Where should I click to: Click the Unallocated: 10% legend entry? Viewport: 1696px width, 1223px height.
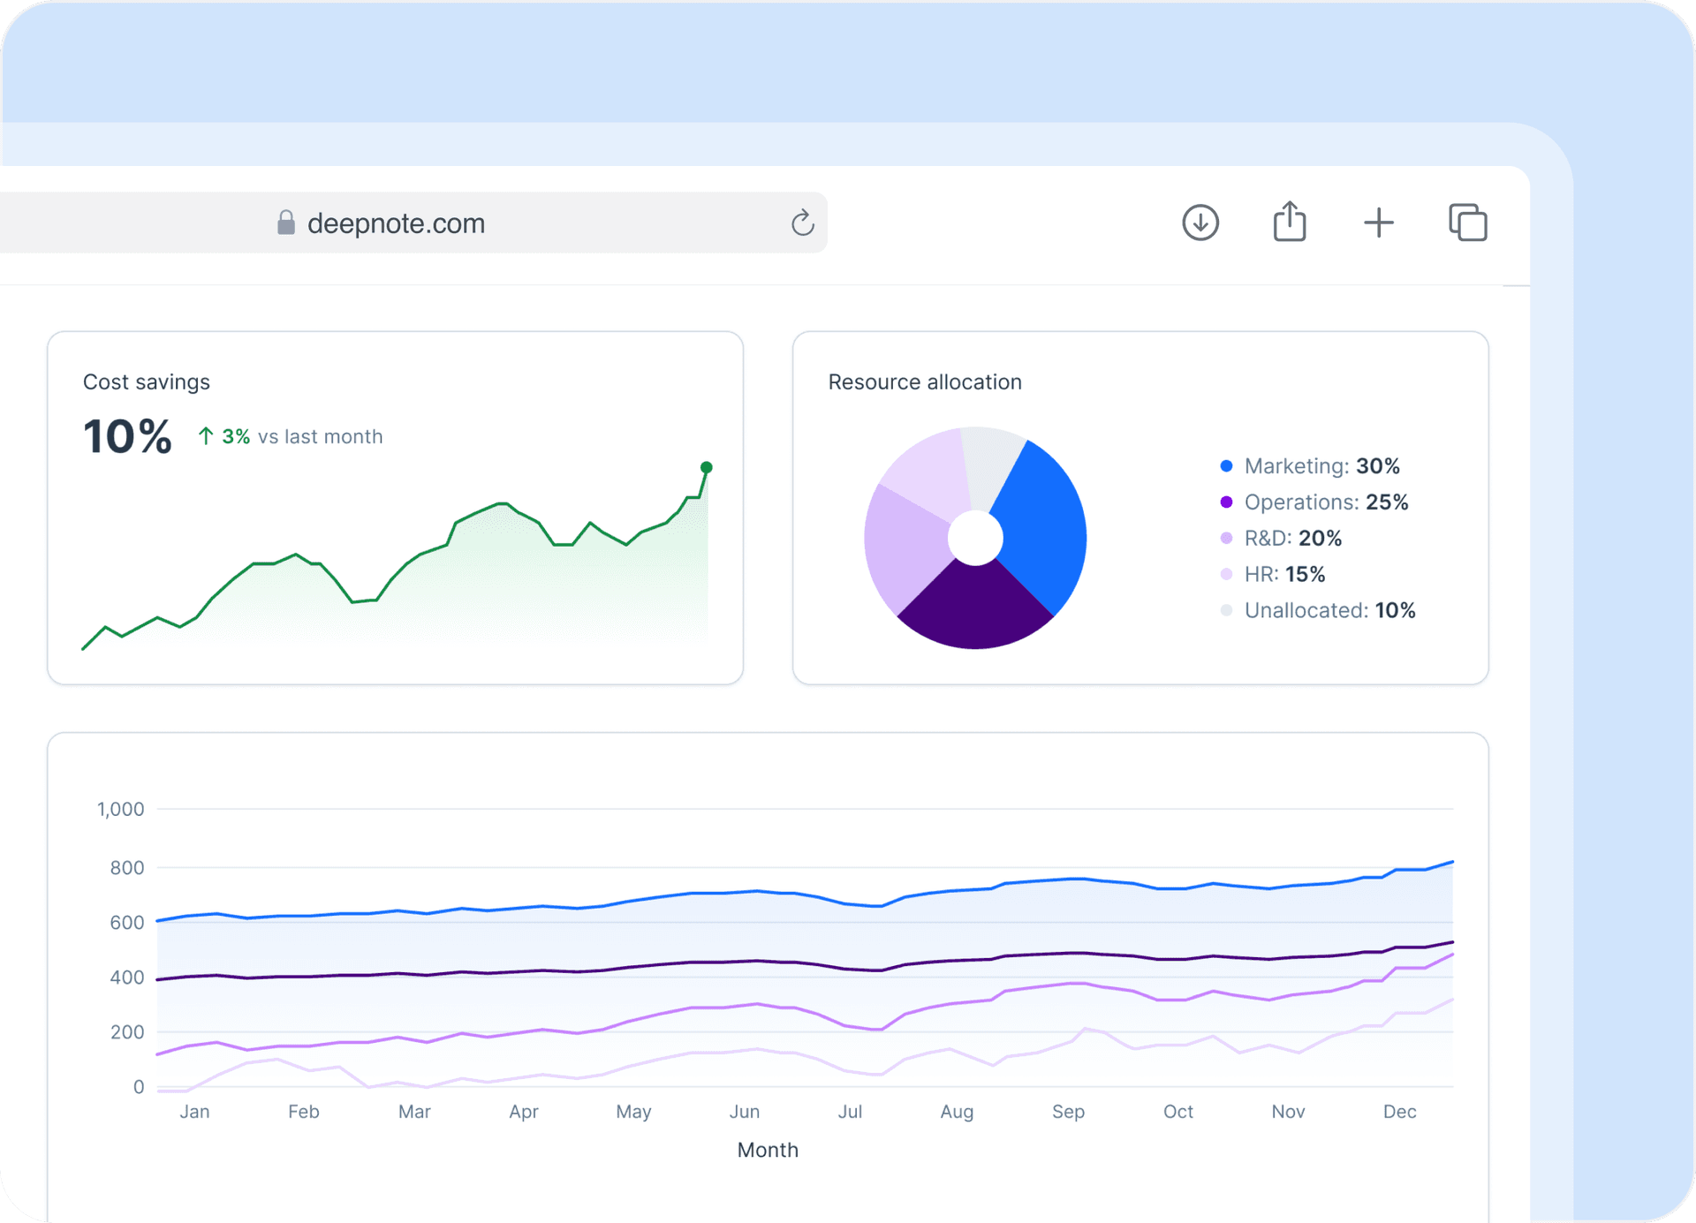pyautogui.click(x=1329, y=611)
